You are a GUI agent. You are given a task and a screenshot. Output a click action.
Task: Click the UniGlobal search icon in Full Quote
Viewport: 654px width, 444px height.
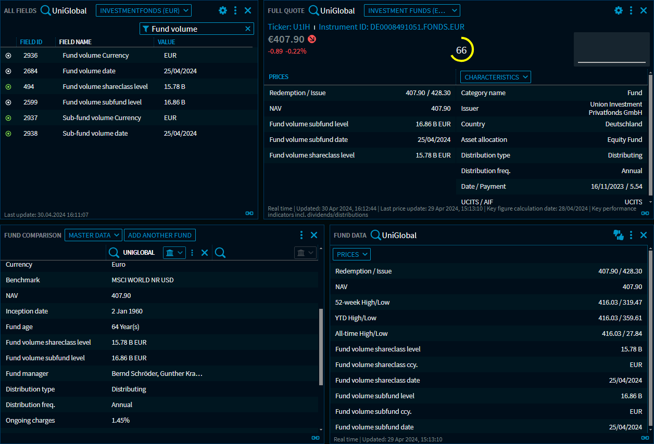coord(314,10)
